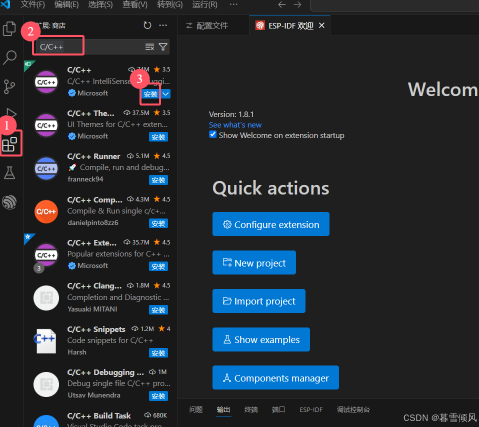Install C/C++ Snippets by Harsh
The image size is (479, 427).
(158, 353)
